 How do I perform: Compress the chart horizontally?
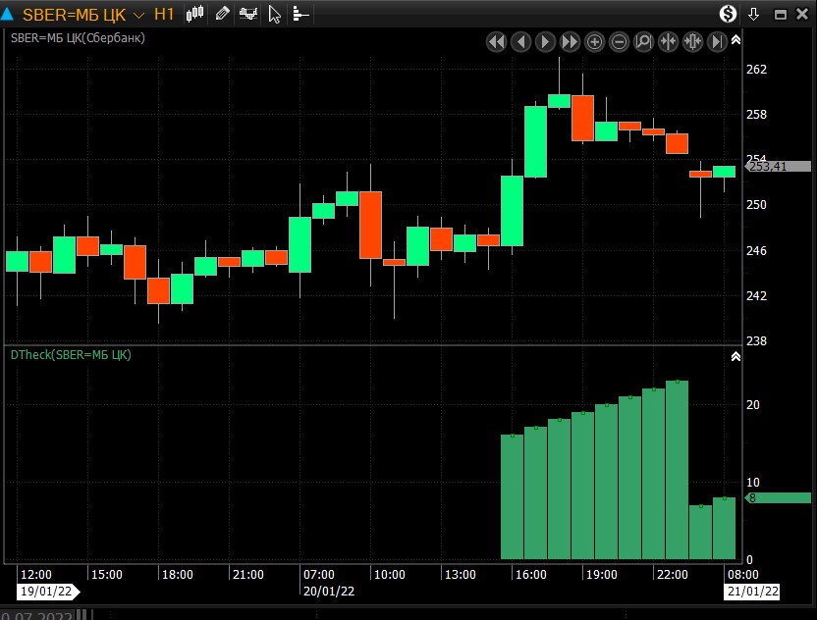(x=669, y=41)
